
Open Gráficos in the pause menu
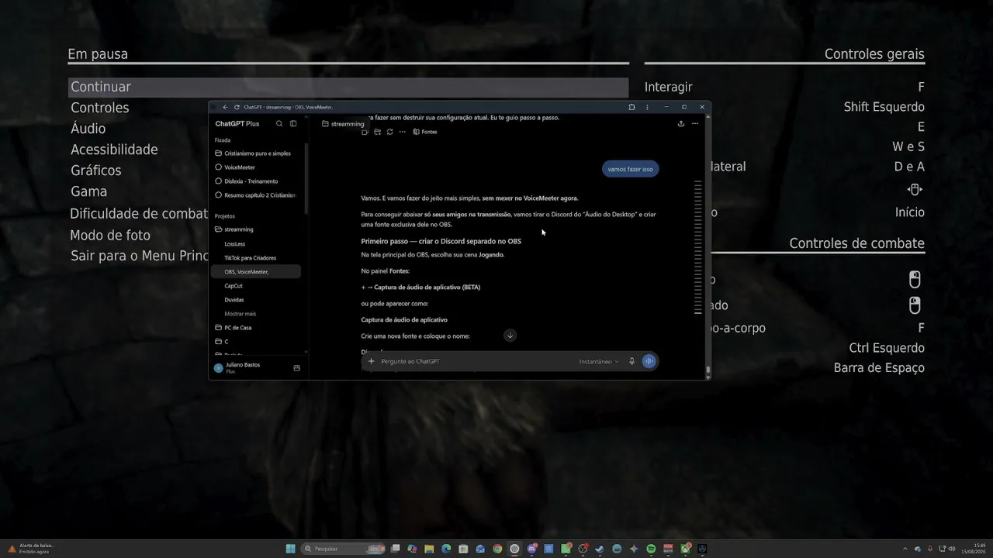point(96,170)
